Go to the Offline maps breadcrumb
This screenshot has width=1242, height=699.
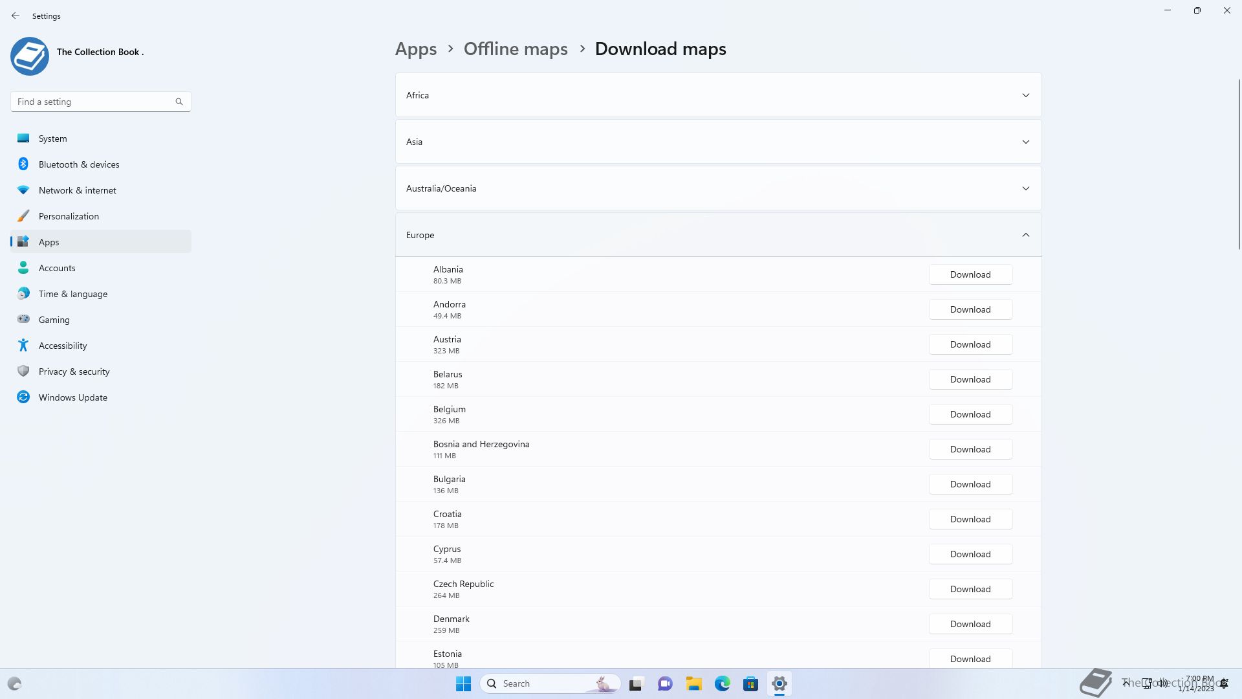516,49
